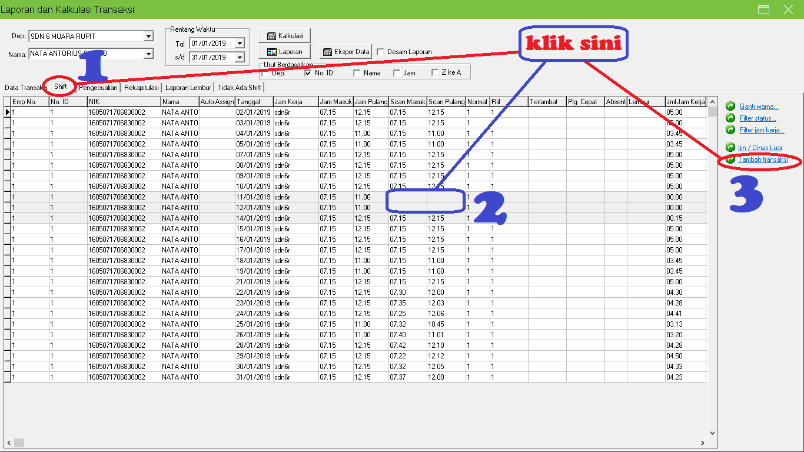
Task: Click the green arrow icon beside Ganti warna
Action: (x=730, y=106)
